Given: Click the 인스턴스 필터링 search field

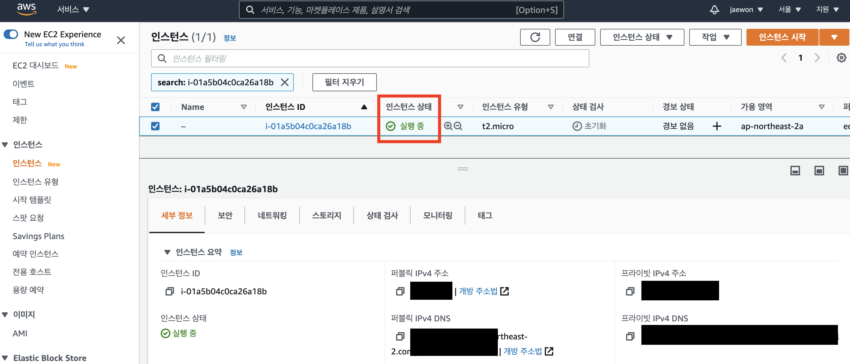Looking at the screenshot, I should [370, 59].
